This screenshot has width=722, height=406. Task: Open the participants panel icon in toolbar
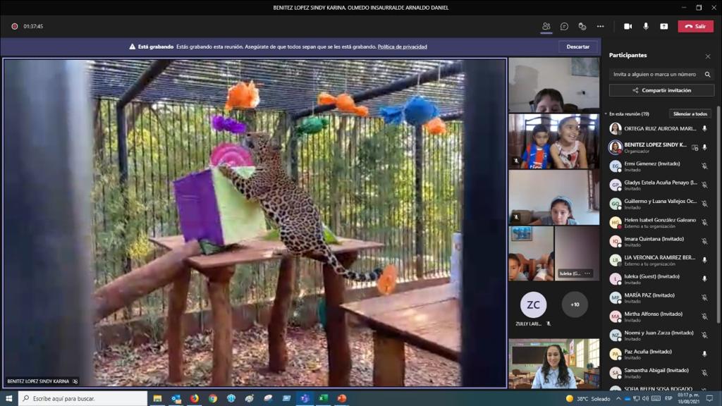tap(546, 26)
